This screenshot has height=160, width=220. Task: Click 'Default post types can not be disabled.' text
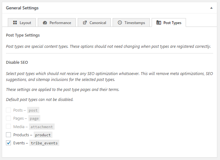40,99
